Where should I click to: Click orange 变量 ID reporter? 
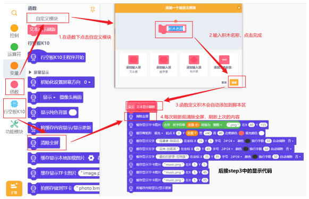[x=193, y=125]
